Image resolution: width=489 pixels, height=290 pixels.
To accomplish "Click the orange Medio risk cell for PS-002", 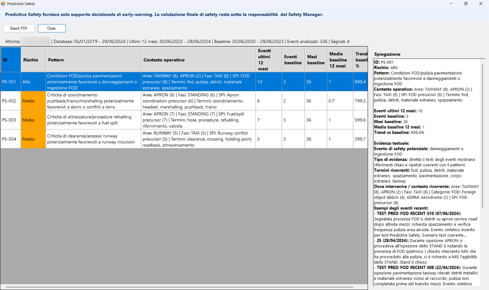I will coord(33,101).
